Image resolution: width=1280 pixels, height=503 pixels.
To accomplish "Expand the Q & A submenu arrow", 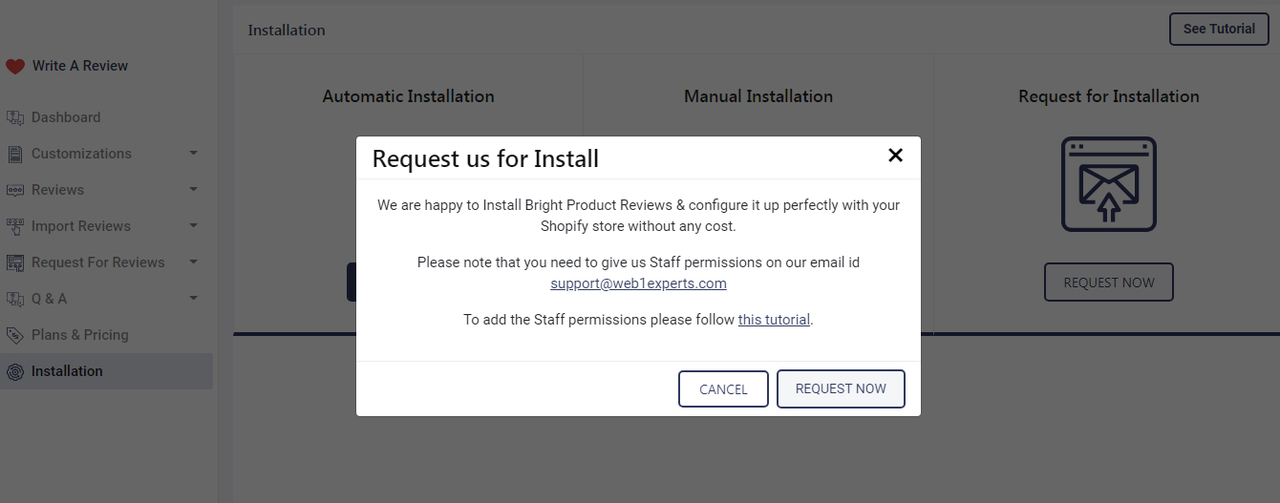I will click(x=193, y=299).
